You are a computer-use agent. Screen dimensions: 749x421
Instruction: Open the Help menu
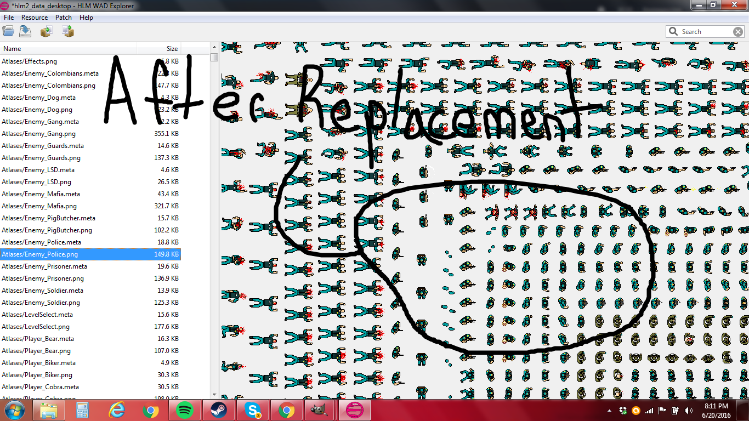pos(86,18)
